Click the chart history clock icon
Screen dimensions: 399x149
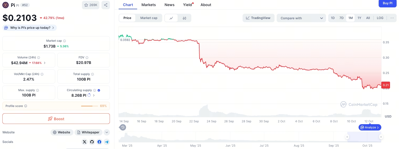click(123, 127)
